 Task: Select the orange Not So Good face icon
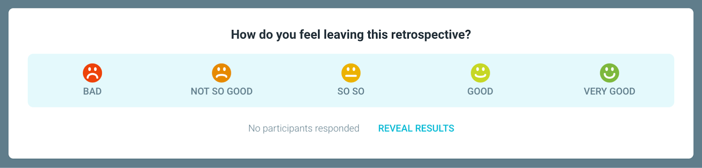[x=222, y=73]
